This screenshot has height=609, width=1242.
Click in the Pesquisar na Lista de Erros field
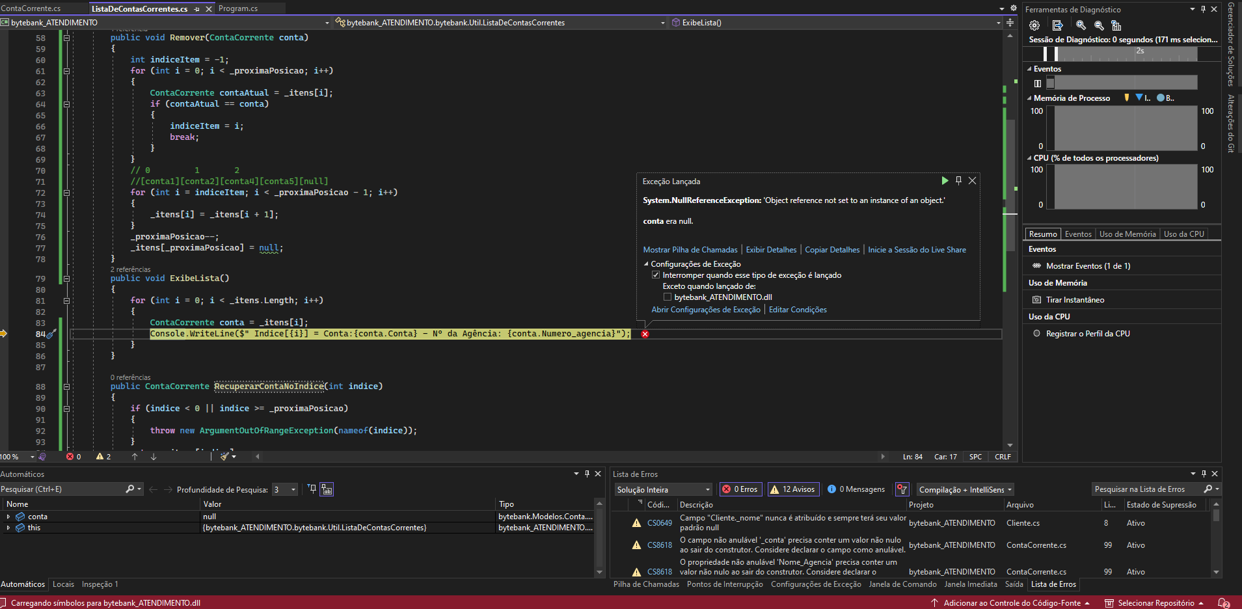coord(1148,489)
